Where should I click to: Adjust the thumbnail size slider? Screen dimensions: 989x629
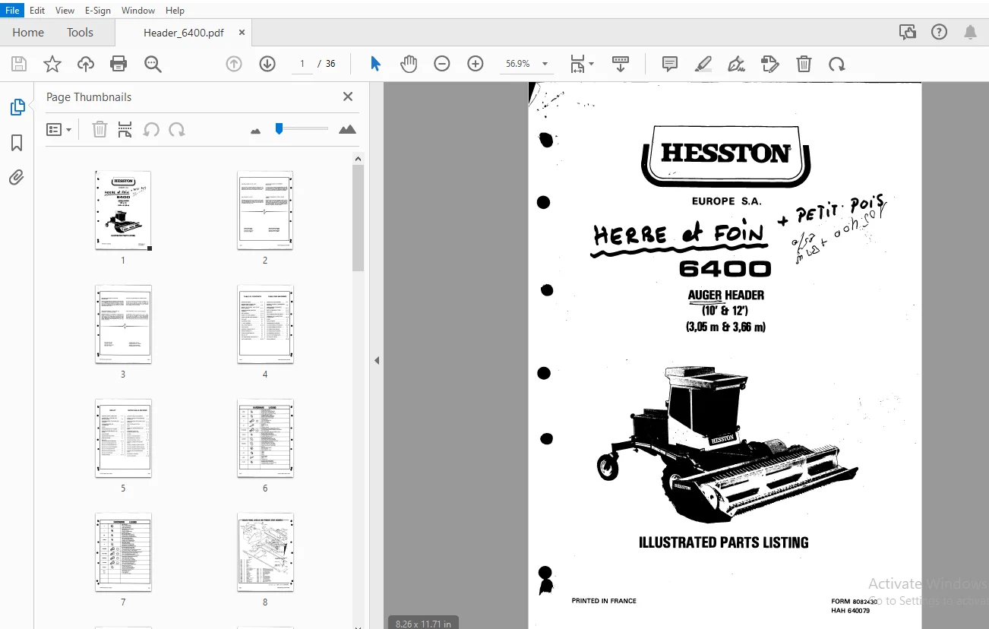pyautogui.click(x=280, y=128)
